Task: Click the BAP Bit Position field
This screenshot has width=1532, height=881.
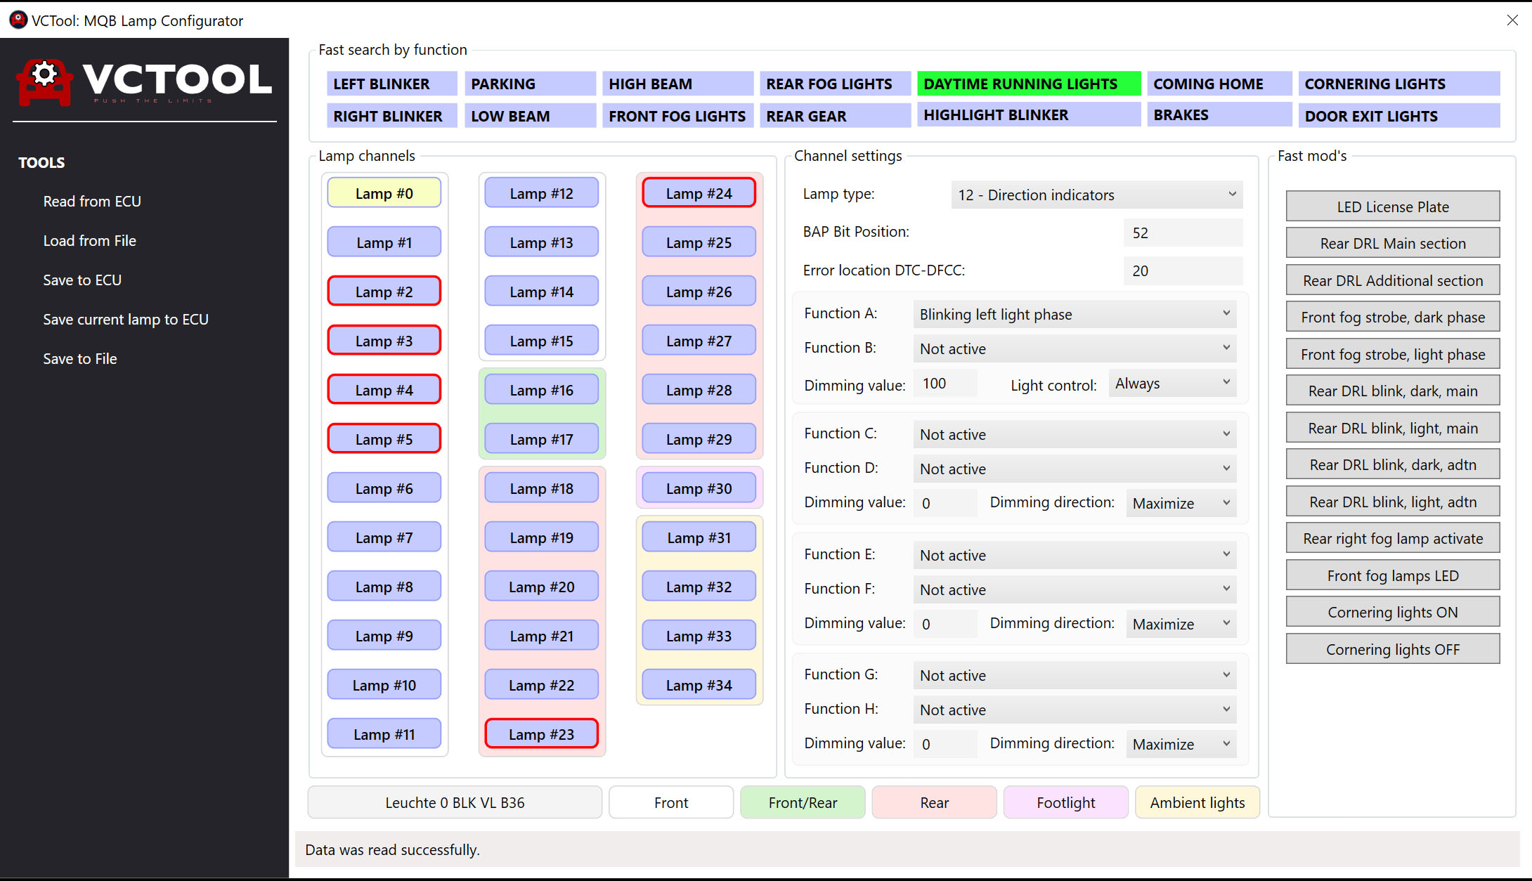Action: click(x=1183, y=233)
